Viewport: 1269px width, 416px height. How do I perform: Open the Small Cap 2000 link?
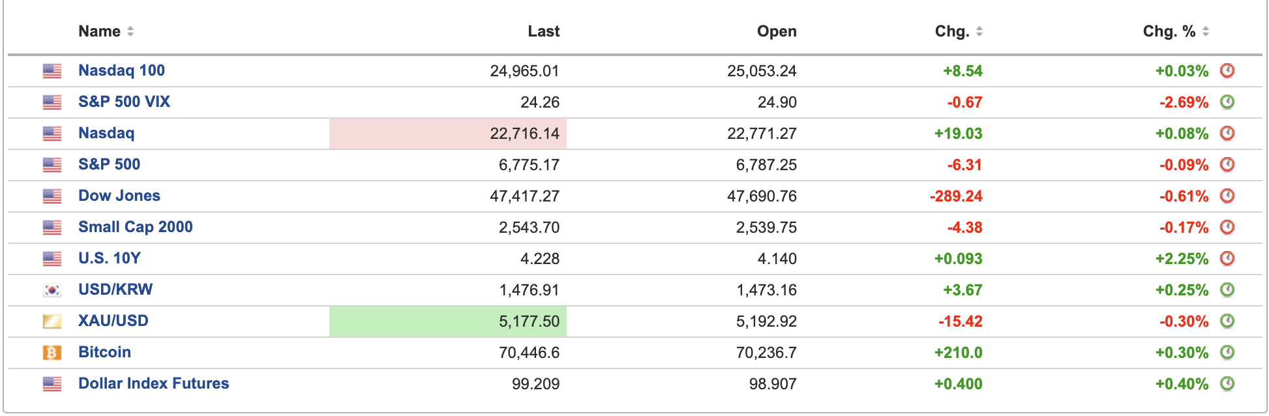(135, 227)
